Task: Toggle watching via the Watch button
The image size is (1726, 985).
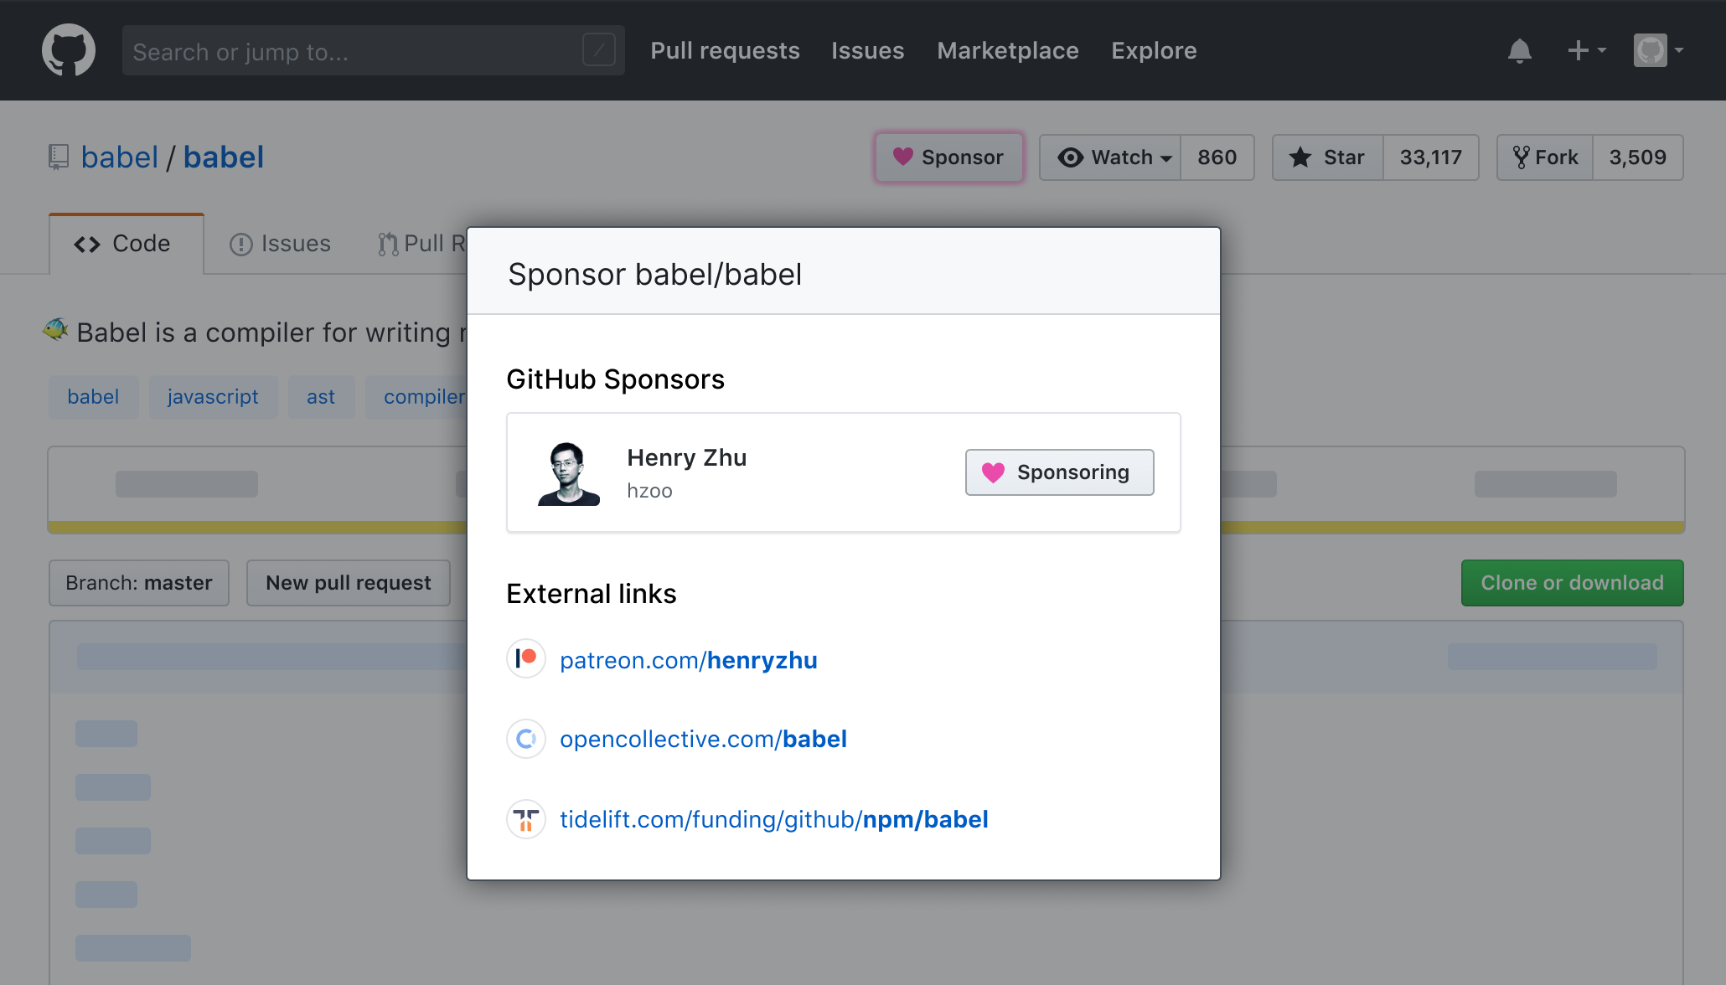Action: tap(1114, 157)
